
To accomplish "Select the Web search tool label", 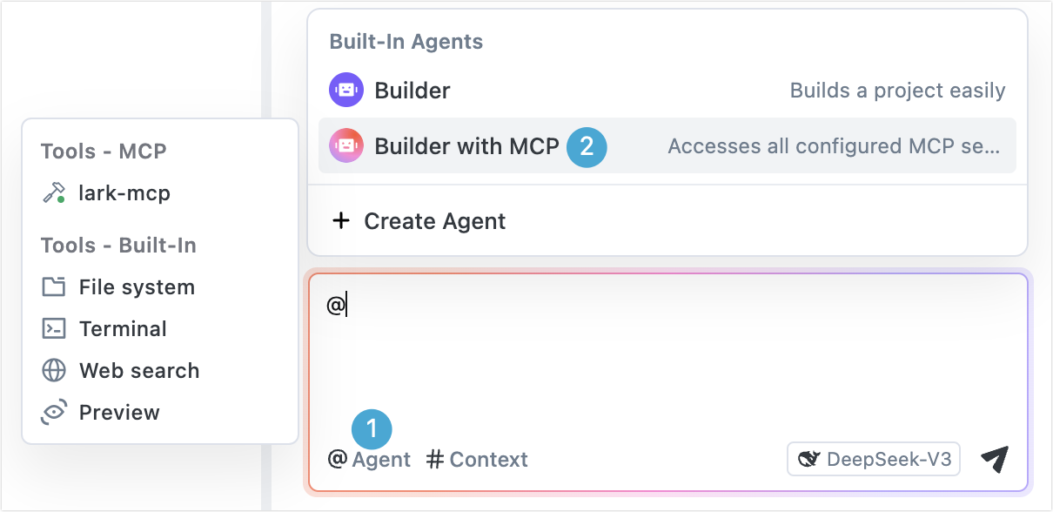I will pyautogui.click(x=139, y=371).
